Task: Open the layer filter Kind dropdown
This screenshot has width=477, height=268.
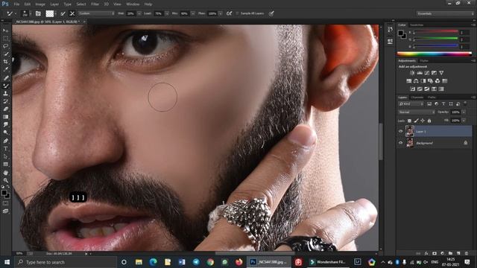Action: click(x=411, y=104)
